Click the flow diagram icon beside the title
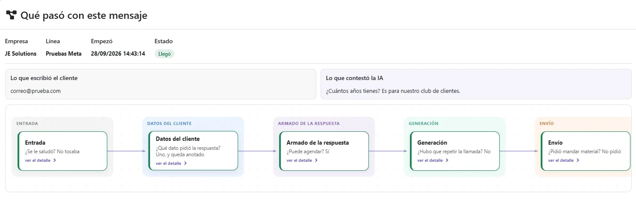636x199 pixels. 11,15
